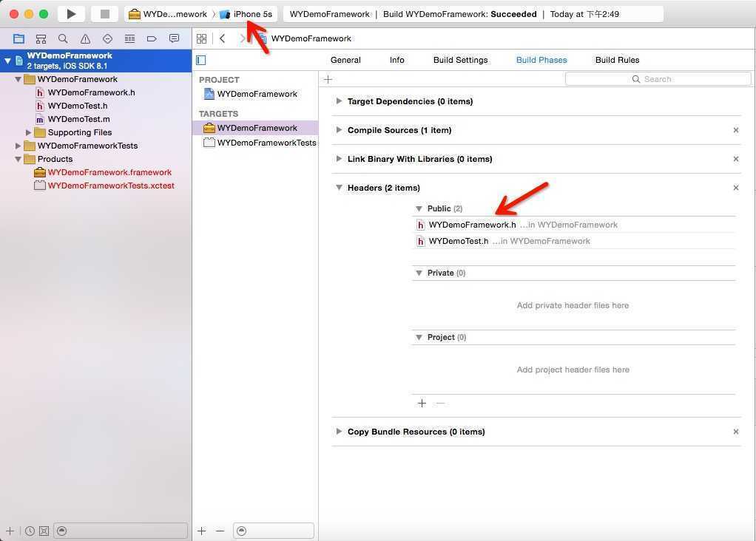Choose the iPhone 5s device destination
This screenshot has height=541, width=756.
[246, 14]
